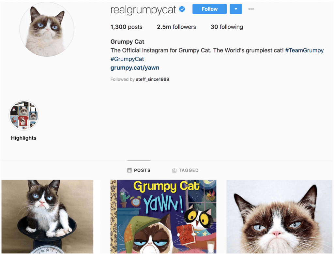The image size is (334, 254).
Task: Click the blue verified badge icon
Action: coord(182,9)
